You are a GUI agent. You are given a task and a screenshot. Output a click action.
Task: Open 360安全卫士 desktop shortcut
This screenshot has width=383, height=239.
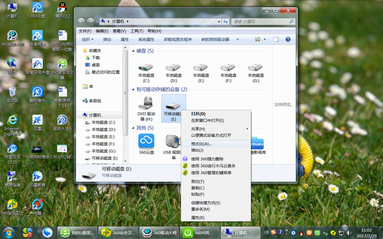[12, 207]
